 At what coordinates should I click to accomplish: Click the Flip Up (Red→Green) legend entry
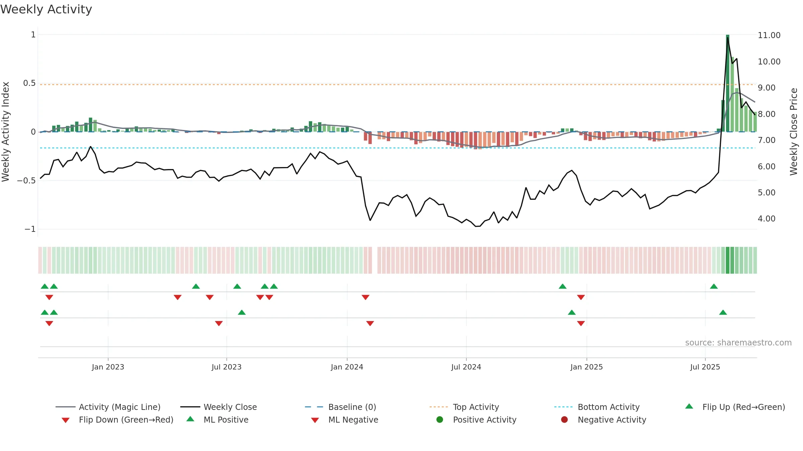[735, 407]
